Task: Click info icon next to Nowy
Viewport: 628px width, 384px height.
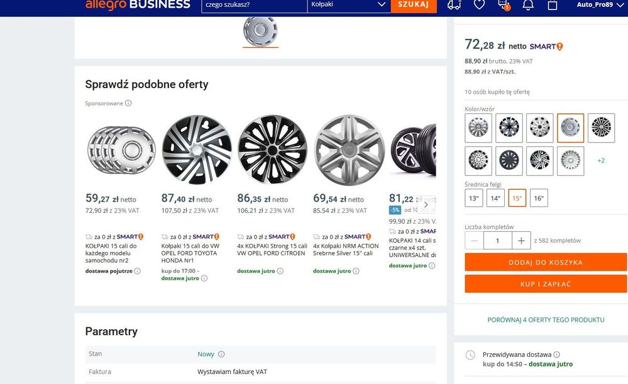Action: (221, 354)
